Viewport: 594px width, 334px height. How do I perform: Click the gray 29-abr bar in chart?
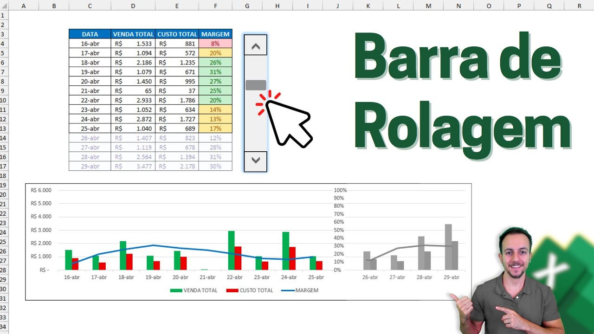pyautogui.click(x=448, y=247)
